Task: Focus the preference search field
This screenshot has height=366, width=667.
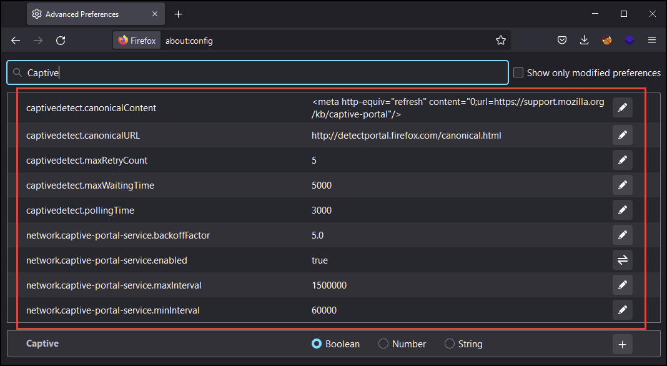Action: 257,73
